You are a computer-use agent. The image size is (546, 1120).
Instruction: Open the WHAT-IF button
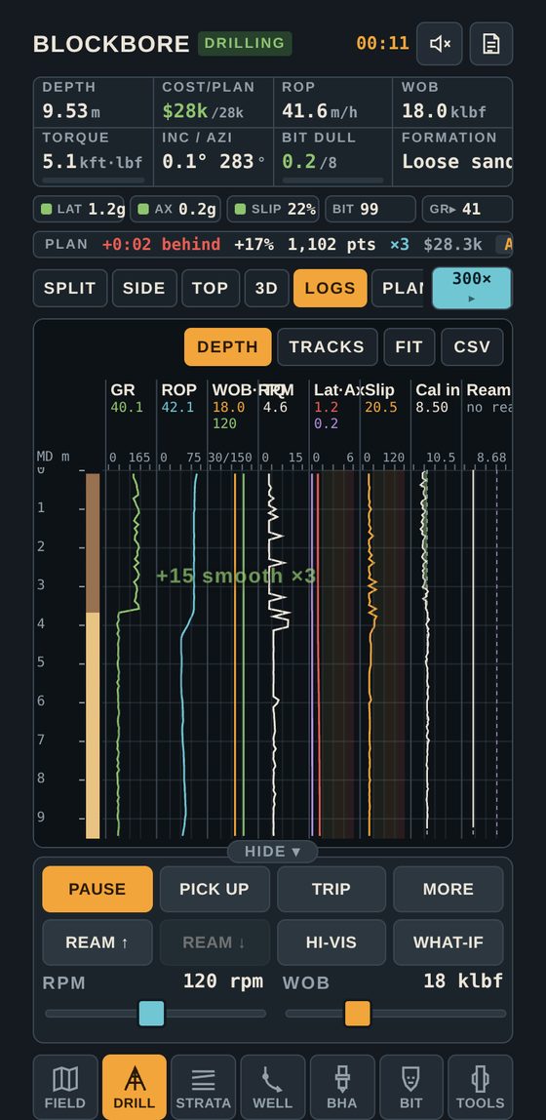[x=448, y=942]
